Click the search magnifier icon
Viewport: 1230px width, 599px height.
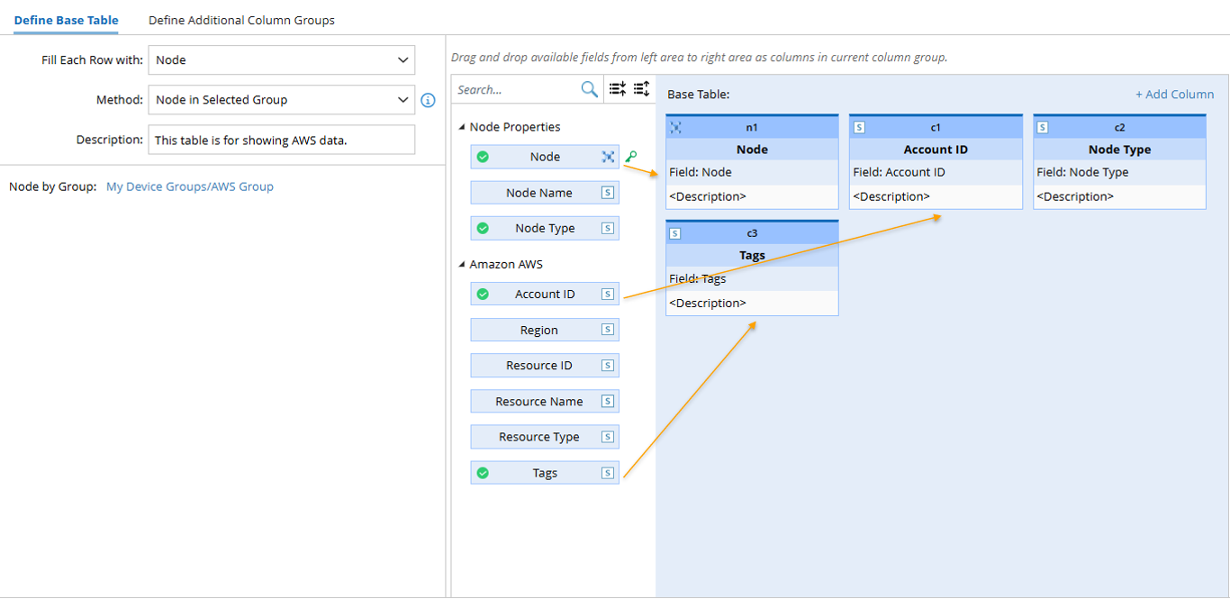tap(588, 88)
